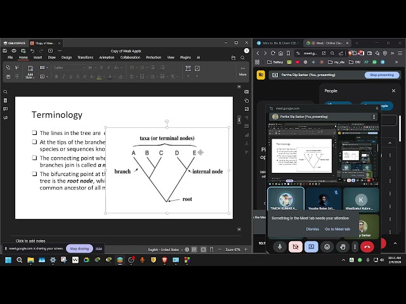
Task: Undo the last action in ONLYOFFICE
Action: (32, 51)
